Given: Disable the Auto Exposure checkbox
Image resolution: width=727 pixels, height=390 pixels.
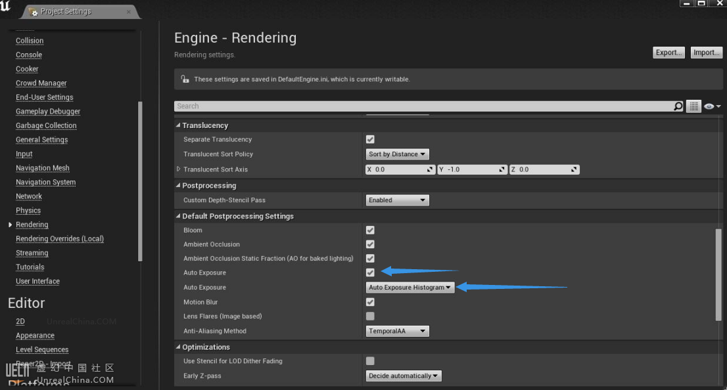Looking at the screenshot, I should [x=370, y=272].
